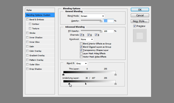Click the Opacity slider handle
This screenshot has height=103, width=174.
click(101, 21)
